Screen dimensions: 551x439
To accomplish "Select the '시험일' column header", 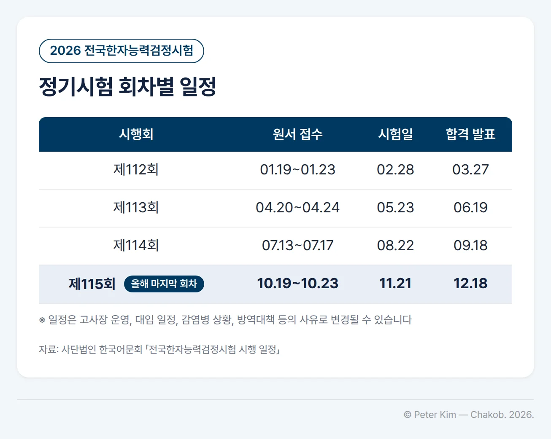I will (395, 134).
